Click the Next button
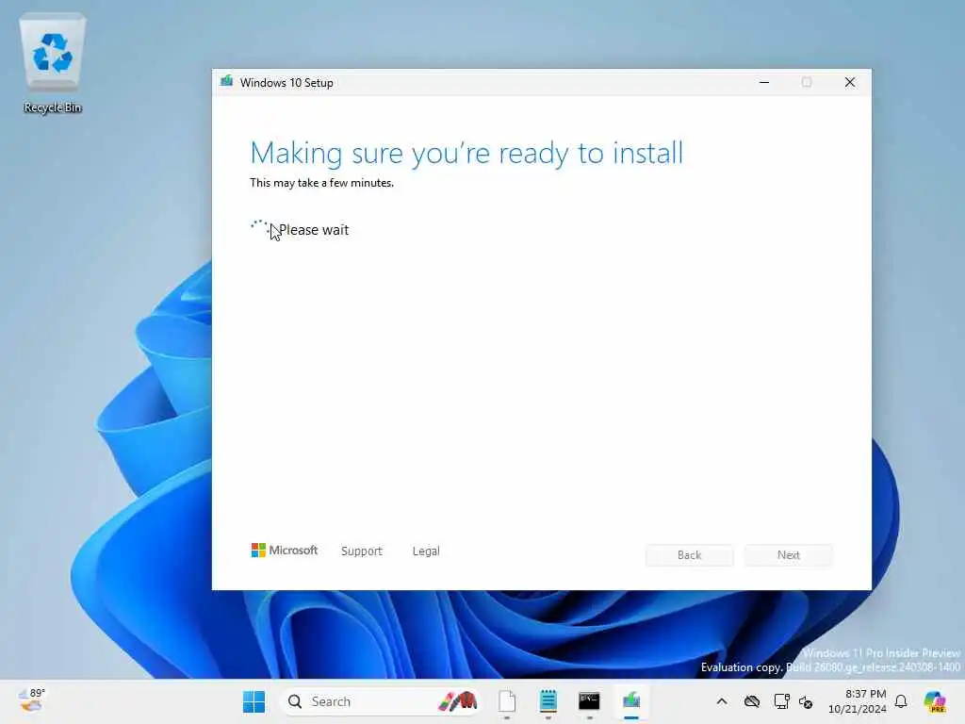Viewport: 965px width, 724px height. click(x=789, y=554)
